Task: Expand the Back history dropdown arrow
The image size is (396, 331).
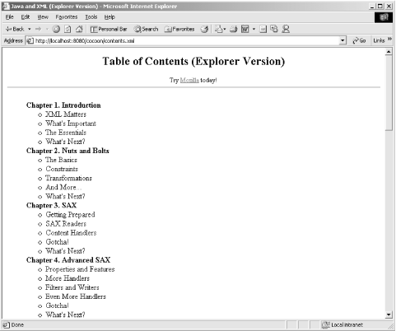Action: (30, 29)
